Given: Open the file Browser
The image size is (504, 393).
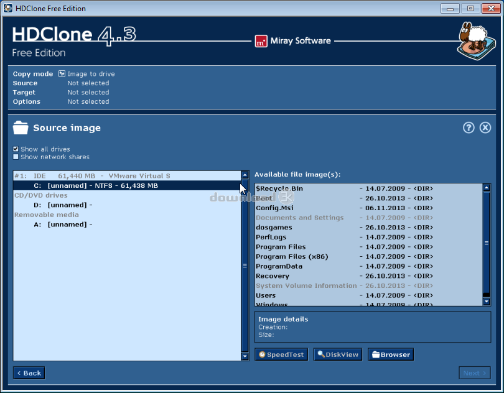Looking at the screenshot, I should tap(391, 354).
